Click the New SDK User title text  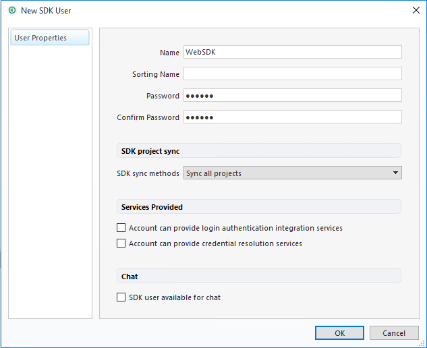pyautogui.click(x=46, y=11)
